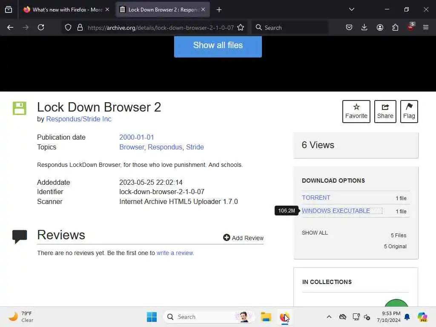
Task: Open File Explorer from the taskbar
Action: click(266, 317)
